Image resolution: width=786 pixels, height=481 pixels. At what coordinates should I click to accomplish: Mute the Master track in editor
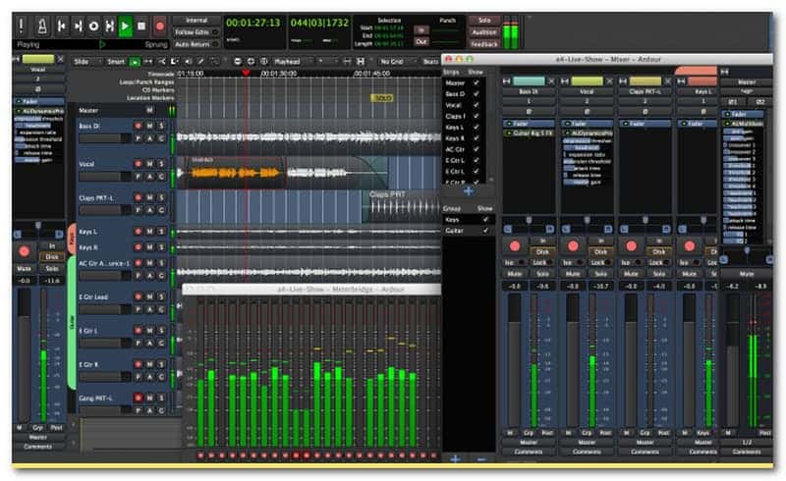pos(150,110)
